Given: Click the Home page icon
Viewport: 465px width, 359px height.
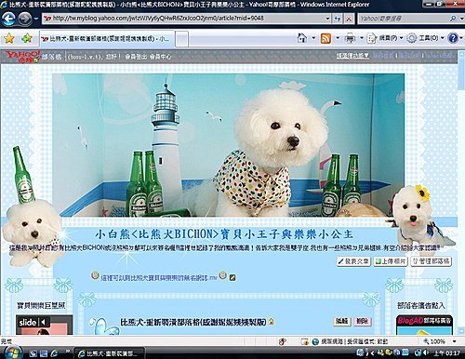Looking at the screenshot, I should (x=302, y=38).
